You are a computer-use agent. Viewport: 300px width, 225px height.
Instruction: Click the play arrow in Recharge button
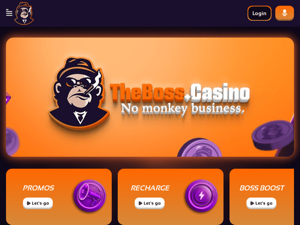tap(140, 203)
